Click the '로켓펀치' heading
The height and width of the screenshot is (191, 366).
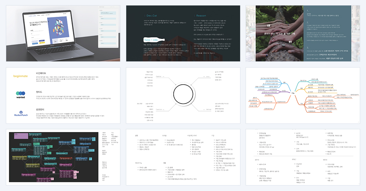click(x=40, y=109)
